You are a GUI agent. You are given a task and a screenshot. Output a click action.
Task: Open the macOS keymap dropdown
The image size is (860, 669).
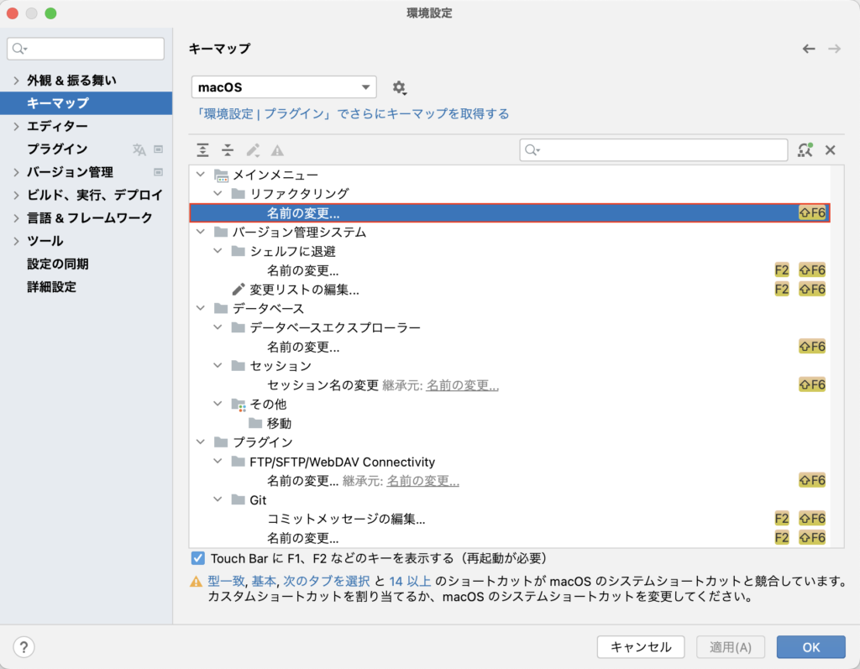[284, 87]
